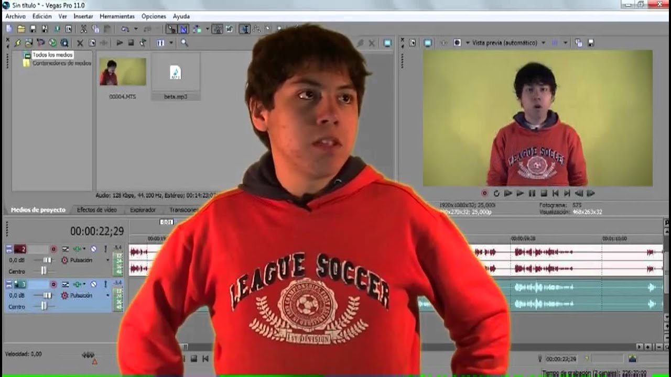Click the Search magnifier icon in Project Media

pos(185,43)
